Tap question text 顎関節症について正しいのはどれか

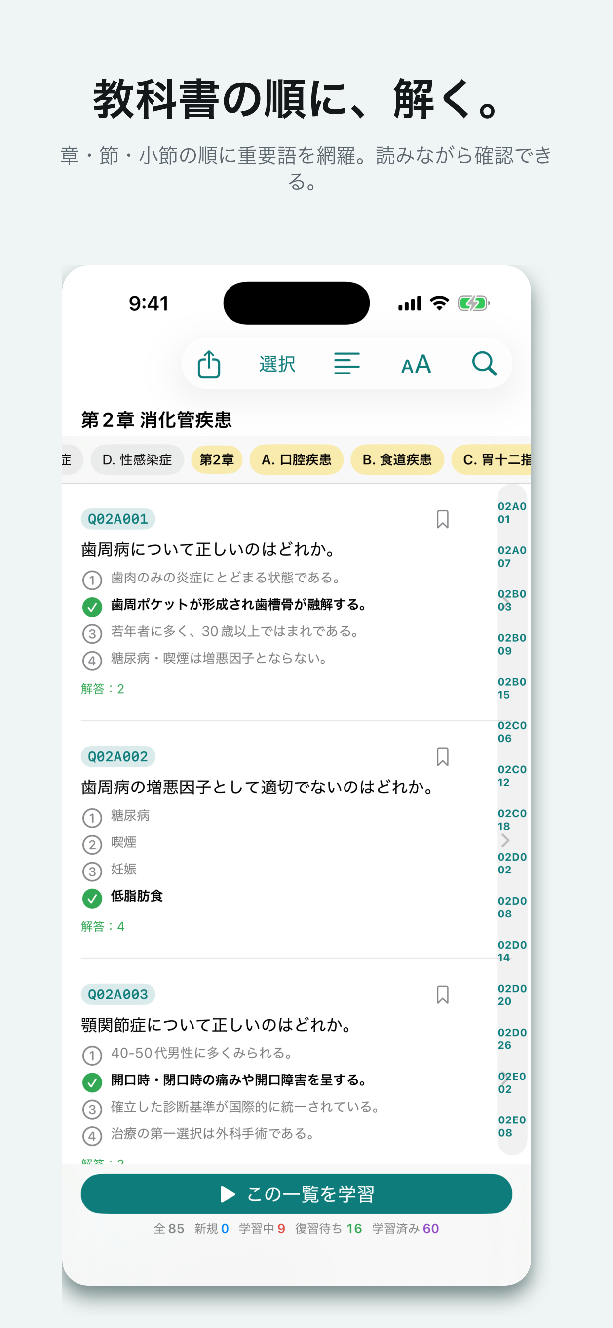coord(217,1025)
